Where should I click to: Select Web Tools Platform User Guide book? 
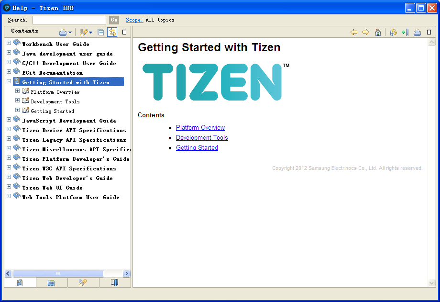[71, 197]
